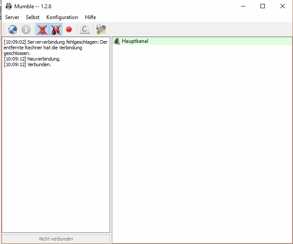293x244 pixels.
Task: Open server information via the info icon
Action: pyautogui.click(x=26, y=29)
